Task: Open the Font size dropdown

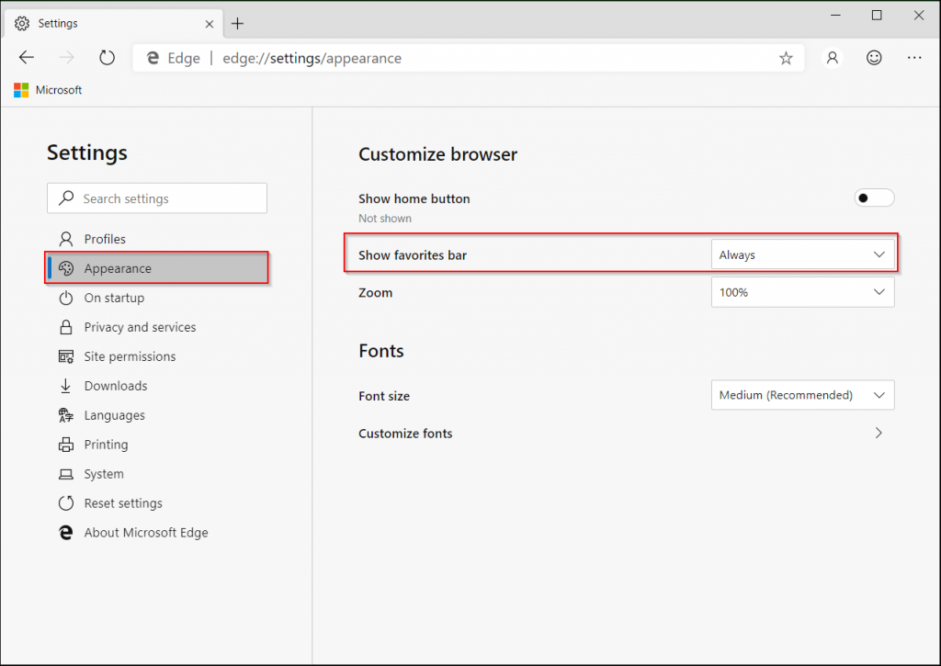Action: [802, 395]
